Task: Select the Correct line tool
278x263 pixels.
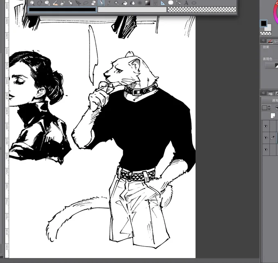Action: (x=178, y=3)
